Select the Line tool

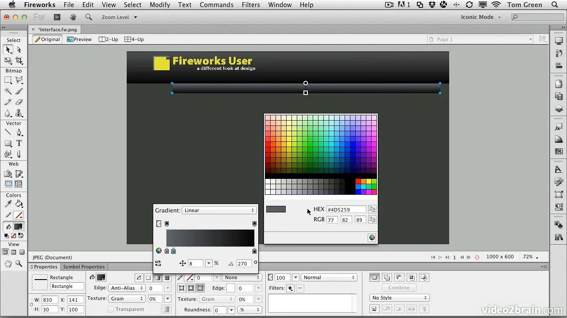(8, 132)
